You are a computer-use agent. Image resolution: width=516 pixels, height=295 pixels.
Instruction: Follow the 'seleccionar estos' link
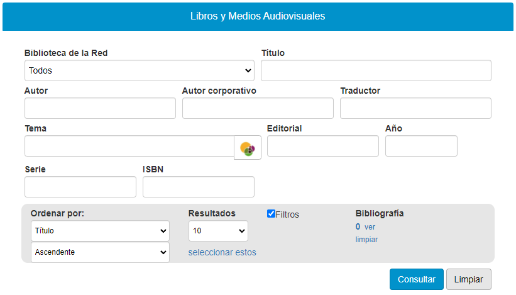point(222,253)
